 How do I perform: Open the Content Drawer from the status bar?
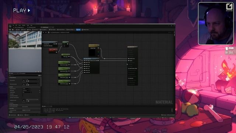tap(13, 115)
